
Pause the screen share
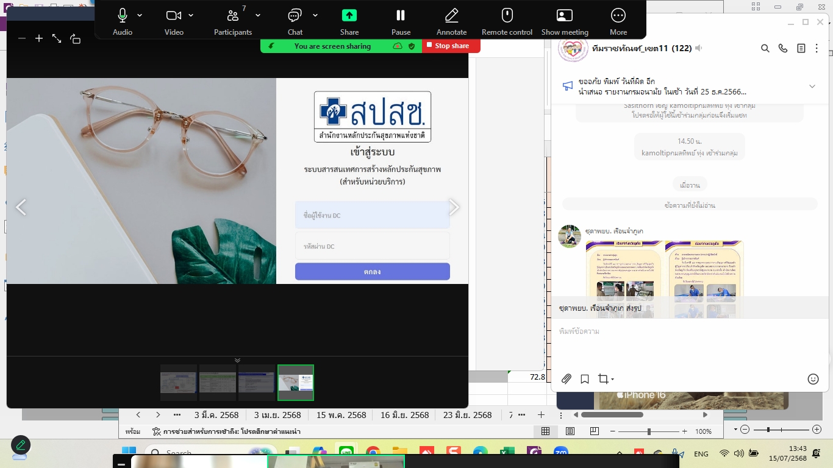401,21
